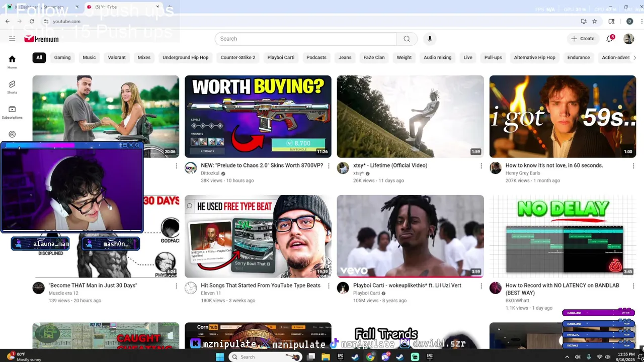Go to Home in the sidebar
The height and width of the screenshot is (362, 644).
pyautogui.click(x=12, y=62)
